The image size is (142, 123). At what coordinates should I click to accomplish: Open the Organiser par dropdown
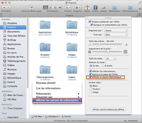point(116,30)
